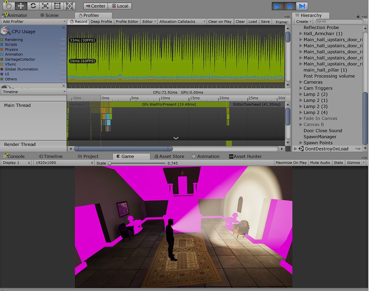Switch to the Asset Store tab
This screenshot has height=291, width=370.
coord(172,156)
